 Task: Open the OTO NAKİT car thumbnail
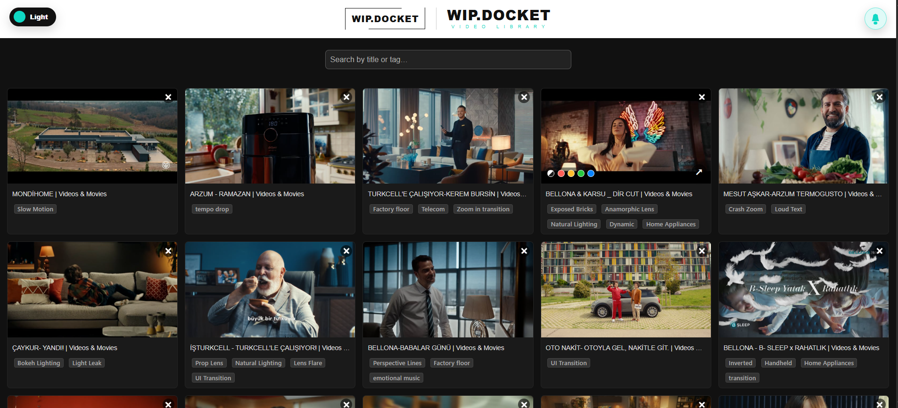coord(626,290)
